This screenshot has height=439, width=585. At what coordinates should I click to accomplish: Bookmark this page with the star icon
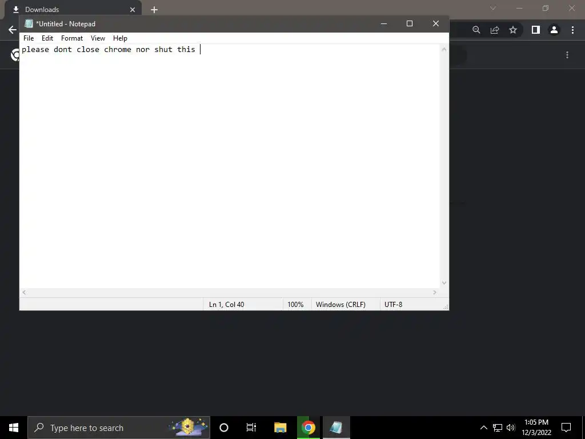point(513,30)
